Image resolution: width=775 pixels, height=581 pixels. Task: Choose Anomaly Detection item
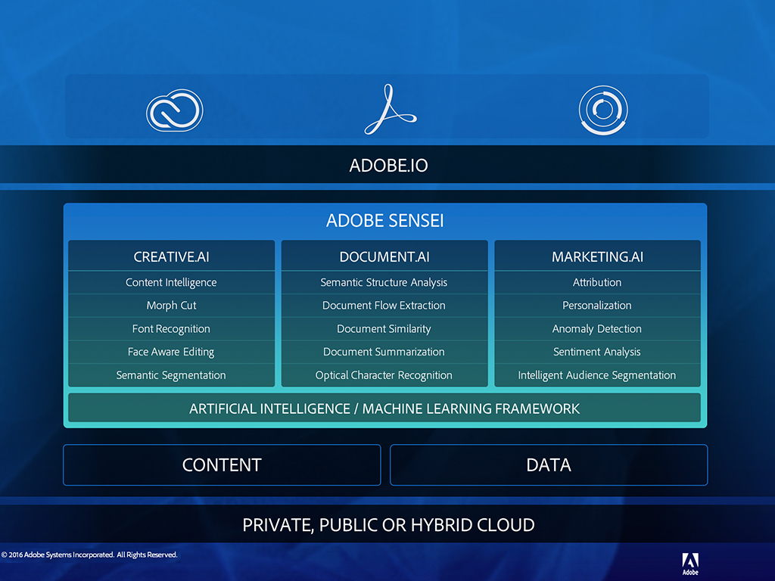597,329
